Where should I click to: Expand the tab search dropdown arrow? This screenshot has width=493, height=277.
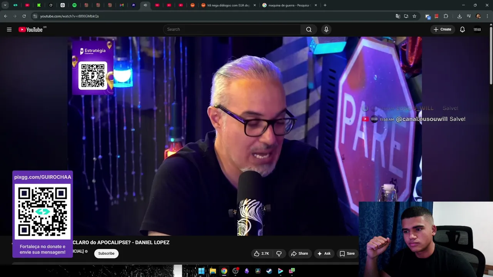[x=5, y=5]
